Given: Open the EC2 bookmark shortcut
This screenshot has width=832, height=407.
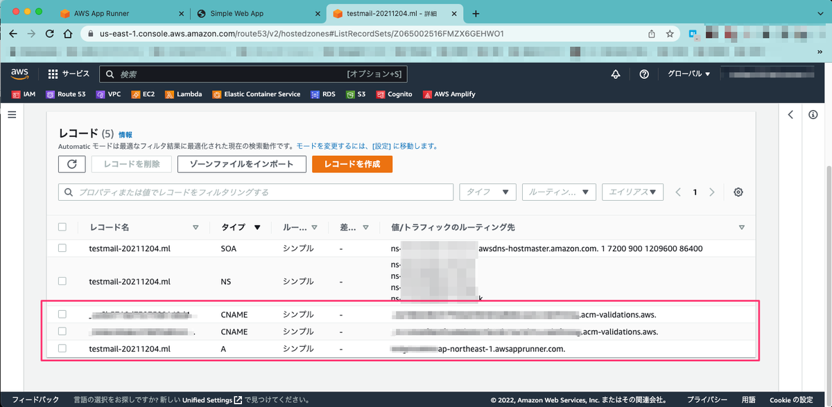Looking at the screenshot, I should [x=144, y=94].
